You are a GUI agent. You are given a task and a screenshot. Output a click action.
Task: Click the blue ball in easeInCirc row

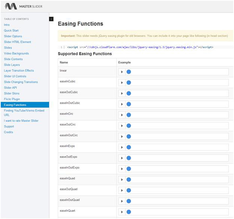click(x=129, y=115)
